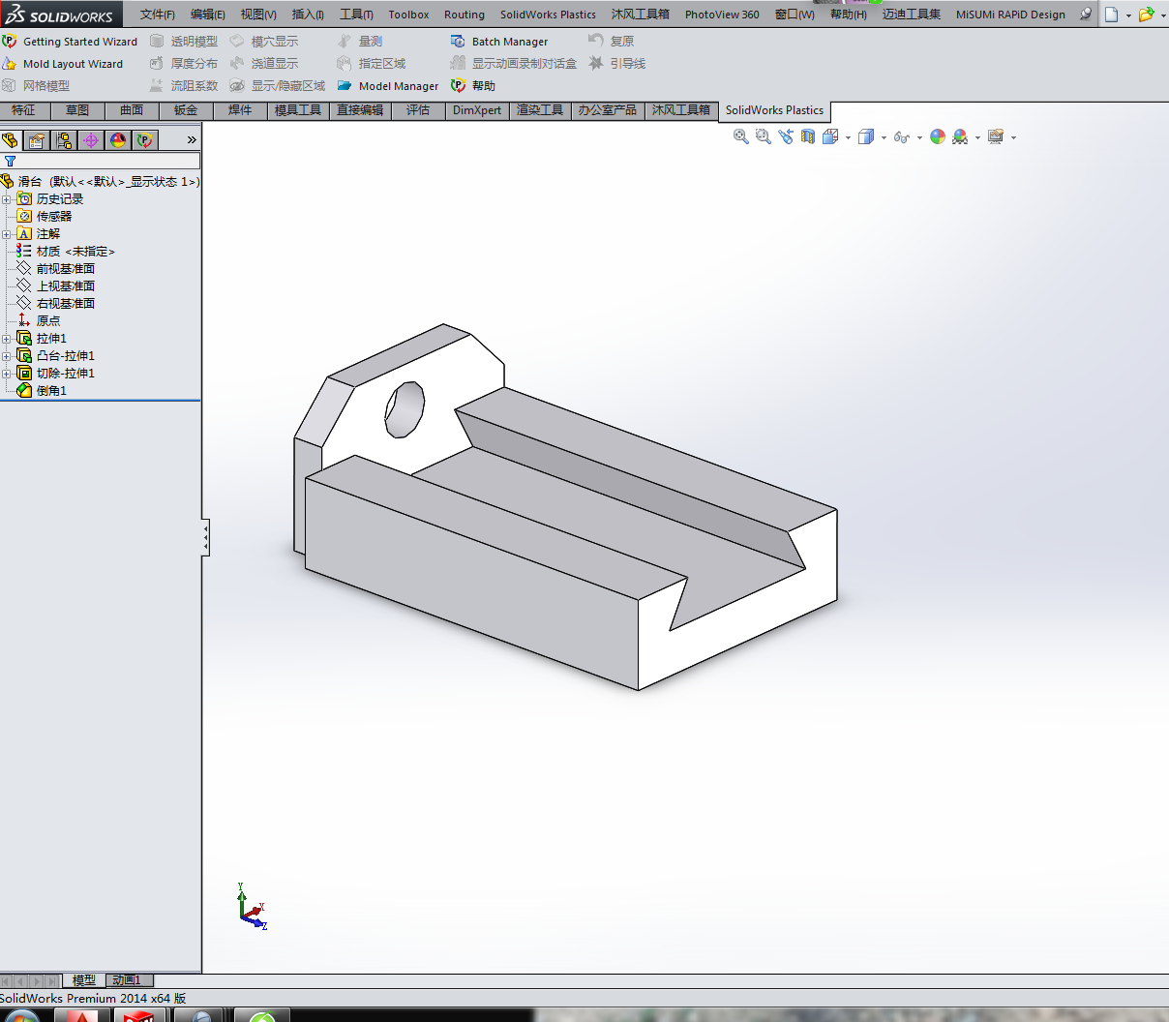This screenshot has height=1022, width=1169.
Task: Expand the 历史记录 tree node
Action: tap(7, 199)
